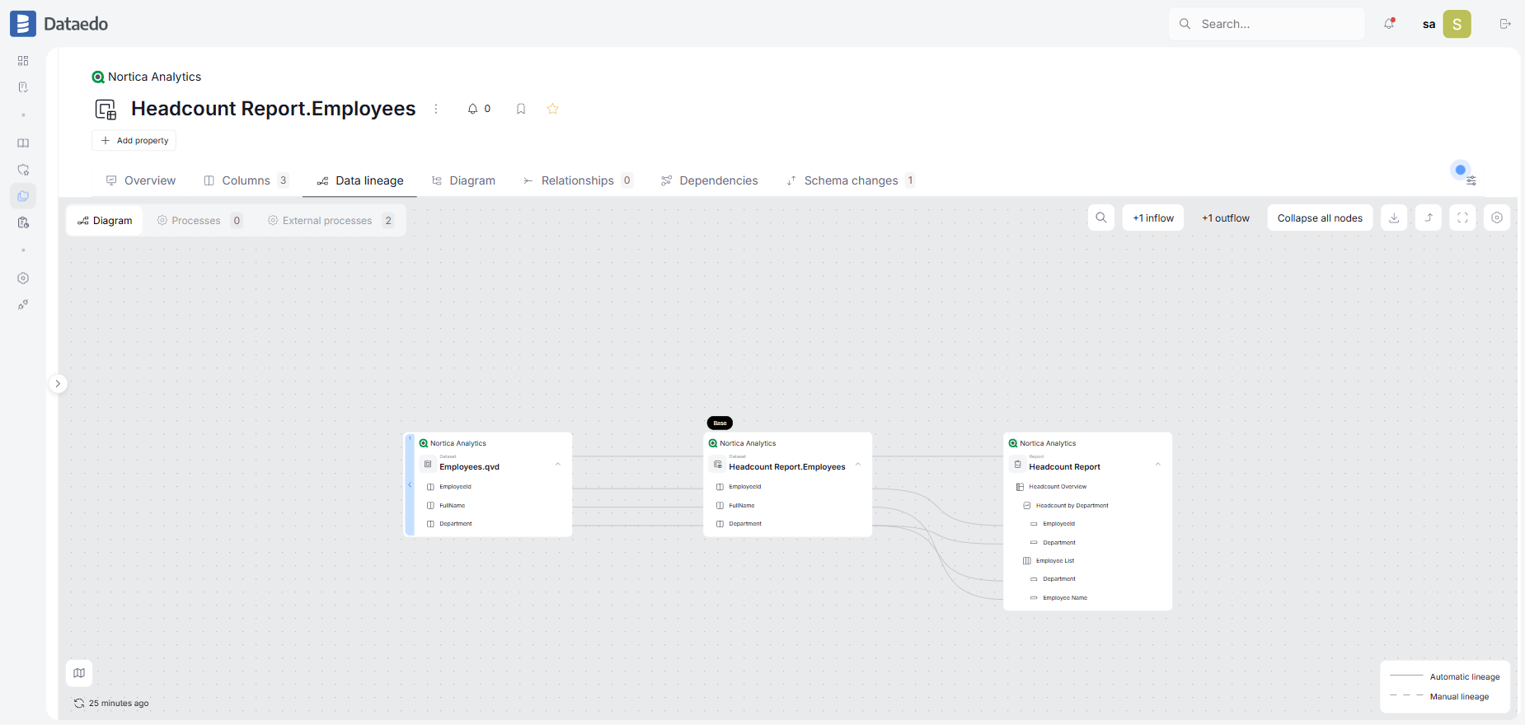Select Employee List item in report node

point(1055,561)
